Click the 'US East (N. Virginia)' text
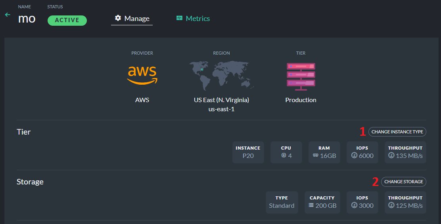 pyautogui.click(x=221, y=100)
